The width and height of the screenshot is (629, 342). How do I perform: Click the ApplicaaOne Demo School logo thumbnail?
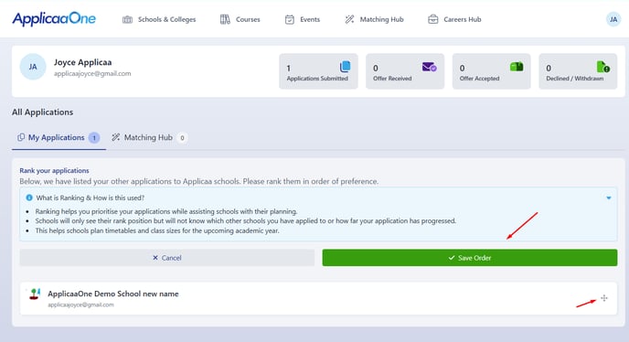pos(35,294)
